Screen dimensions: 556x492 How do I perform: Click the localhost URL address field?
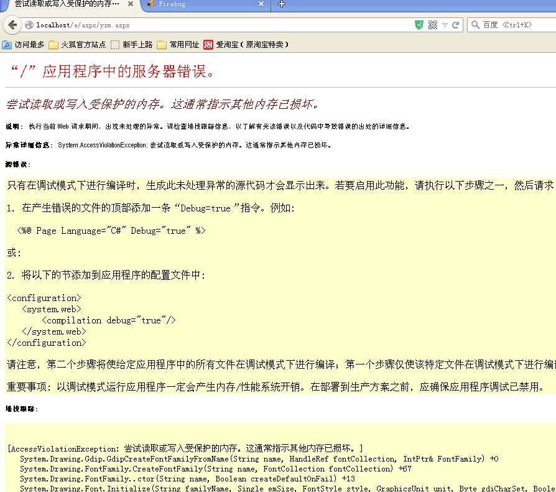(218, 25)
